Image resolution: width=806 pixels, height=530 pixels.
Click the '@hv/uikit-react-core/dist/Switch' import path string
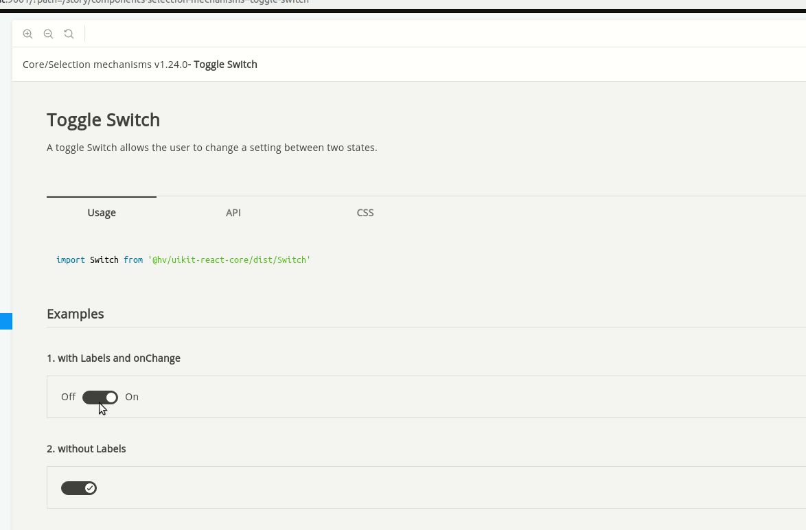tap(229, 260)
